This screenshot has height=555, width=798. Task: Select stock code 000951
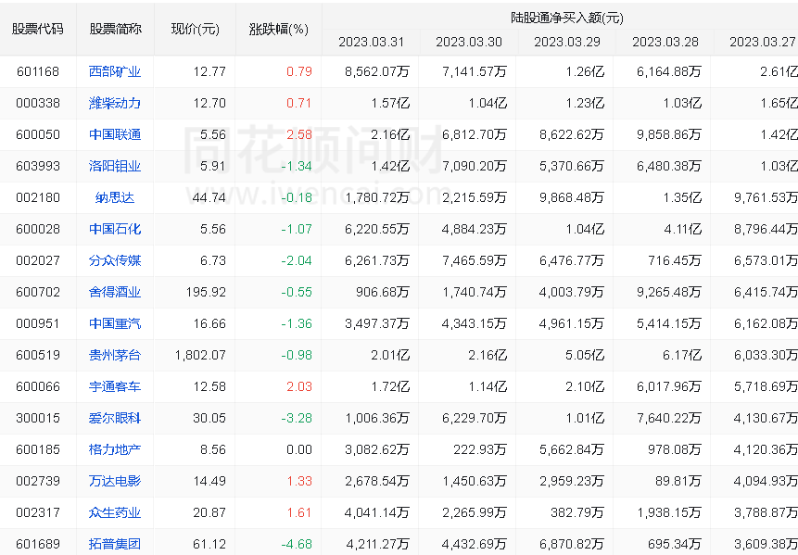[38, 323]
